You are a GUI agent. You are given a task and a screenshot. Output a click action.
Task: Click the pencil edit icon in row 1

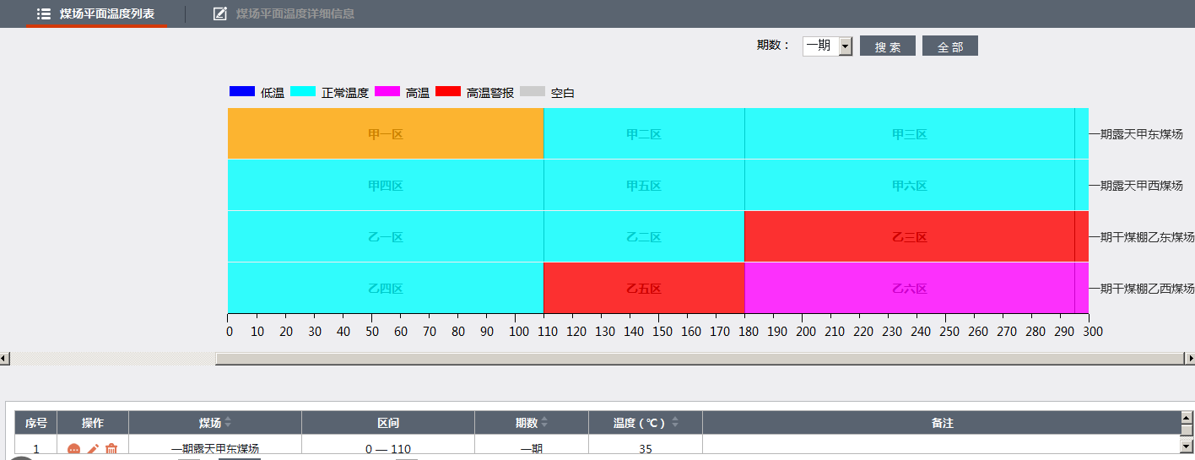(93, 450)
